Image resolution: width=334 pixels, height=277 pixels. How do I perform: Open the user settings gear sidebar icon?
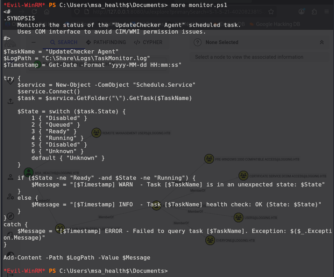[10, 197]
